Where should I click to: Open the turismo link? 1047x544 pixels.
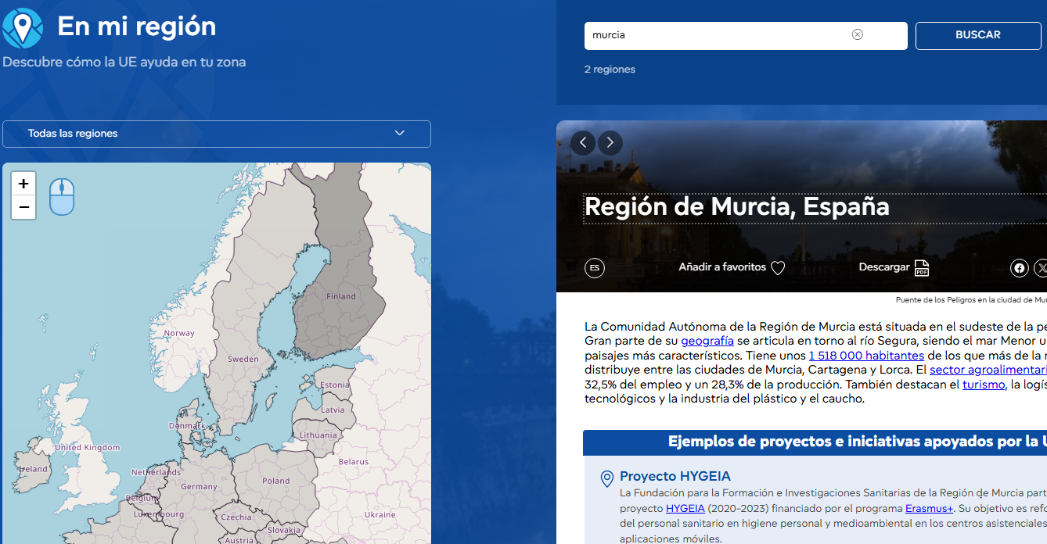(x=983, y=385)
